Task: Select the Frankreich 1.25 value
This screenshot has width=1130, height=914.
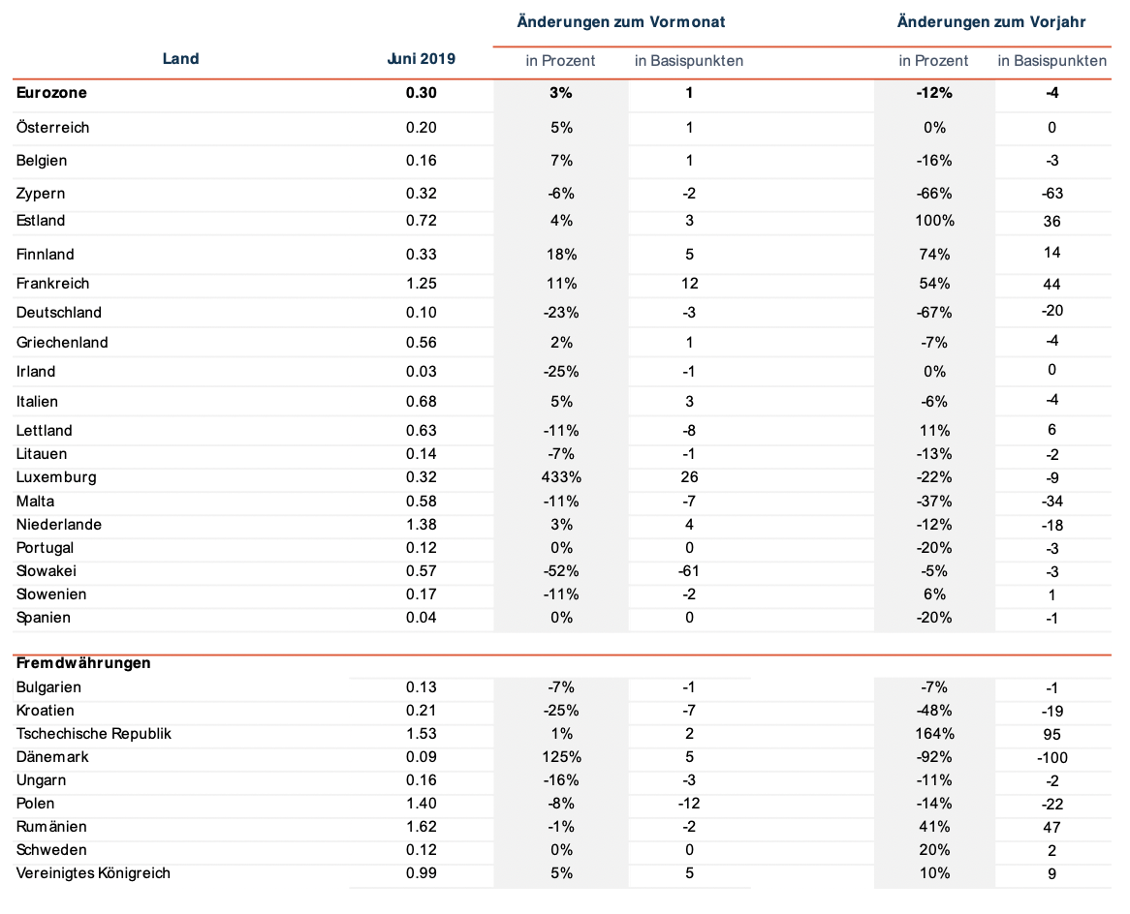Action: point(421,284)
